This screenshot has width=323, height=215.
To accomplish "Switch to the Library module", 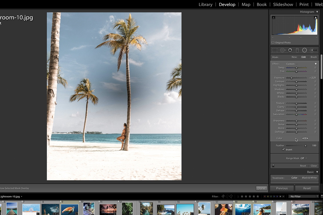I will click(205, 5).
